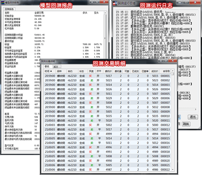Screen dimensions: 202x175
Task: Switch to the 委托 tab
Action: click(x=47, y=67)
